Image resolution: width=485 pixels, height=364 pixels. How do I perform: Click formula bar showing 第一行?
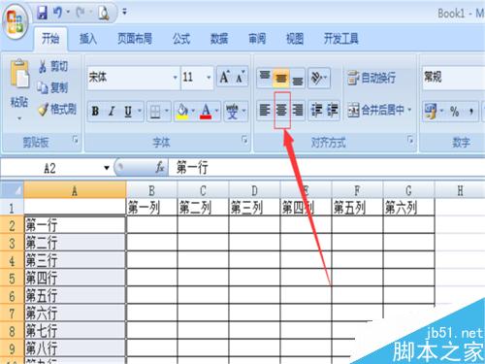point(327,168)
